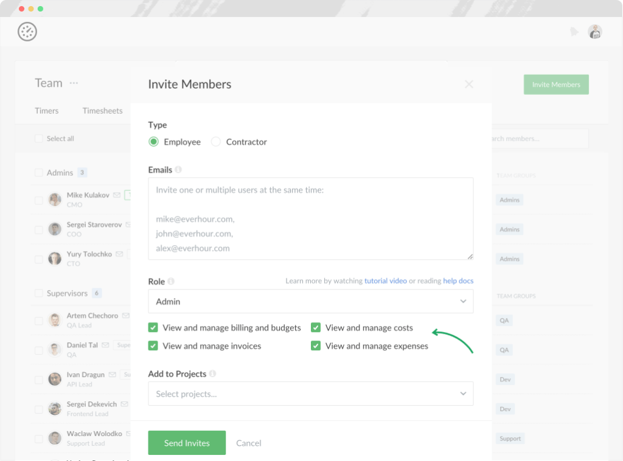The width and height of the screenshot is (623, 461).
Task: Open the Admin role dropdown
Action: [x=310, y=301]
